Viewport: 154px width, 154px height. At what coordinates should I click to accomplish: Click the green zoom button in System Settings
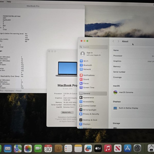(x=87, y=41)
